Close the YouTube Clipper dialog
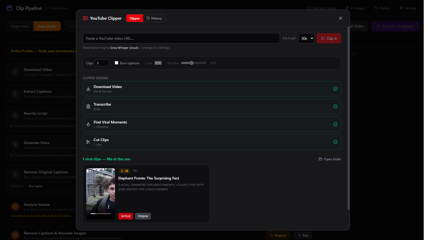 (x=341, y=18)
